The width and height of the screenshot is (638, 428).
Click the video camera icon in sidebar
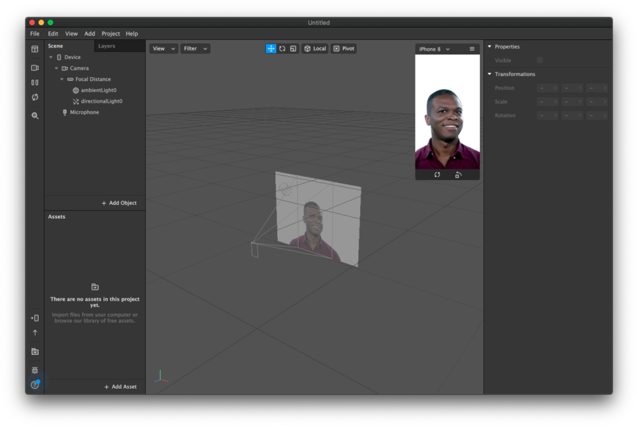point(35,68)
